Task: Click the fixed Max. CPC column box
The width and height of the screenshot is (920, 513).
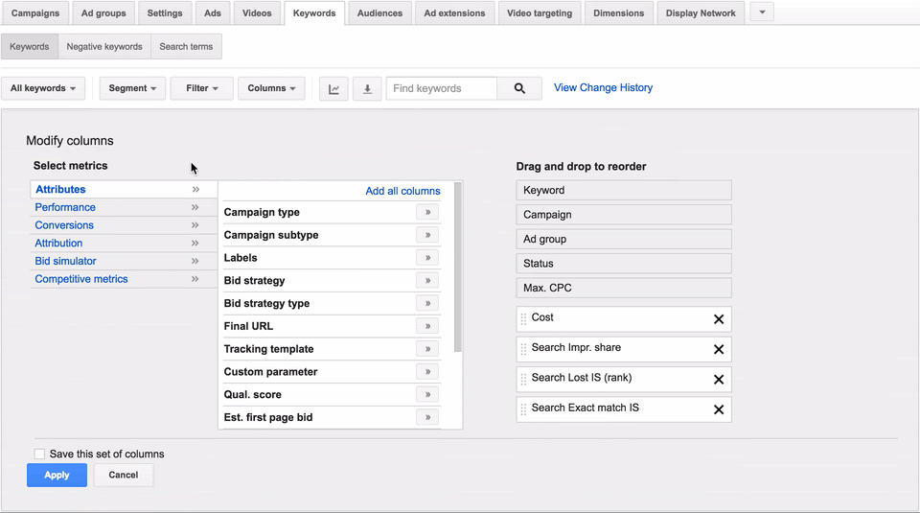Action: tap(624, 288)
